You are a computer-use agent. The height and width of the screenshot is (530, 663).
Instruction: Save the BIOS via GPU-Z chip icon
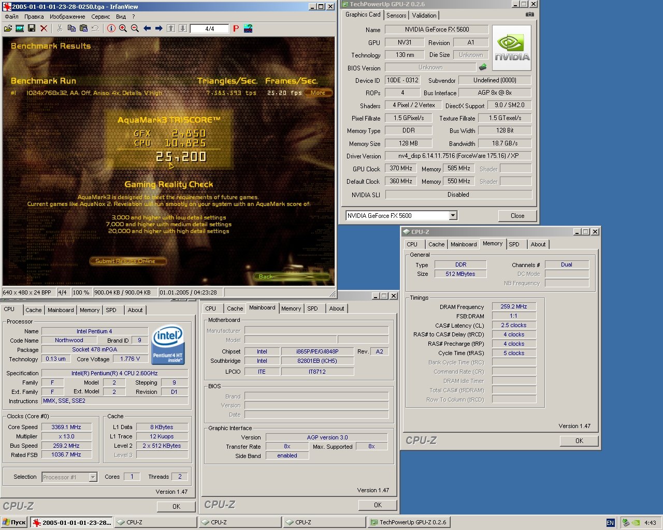pyautogui.click(x=483, y=67)
